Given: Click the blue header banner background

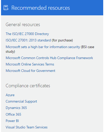Looking at the screenshot, I should [85, 8].
